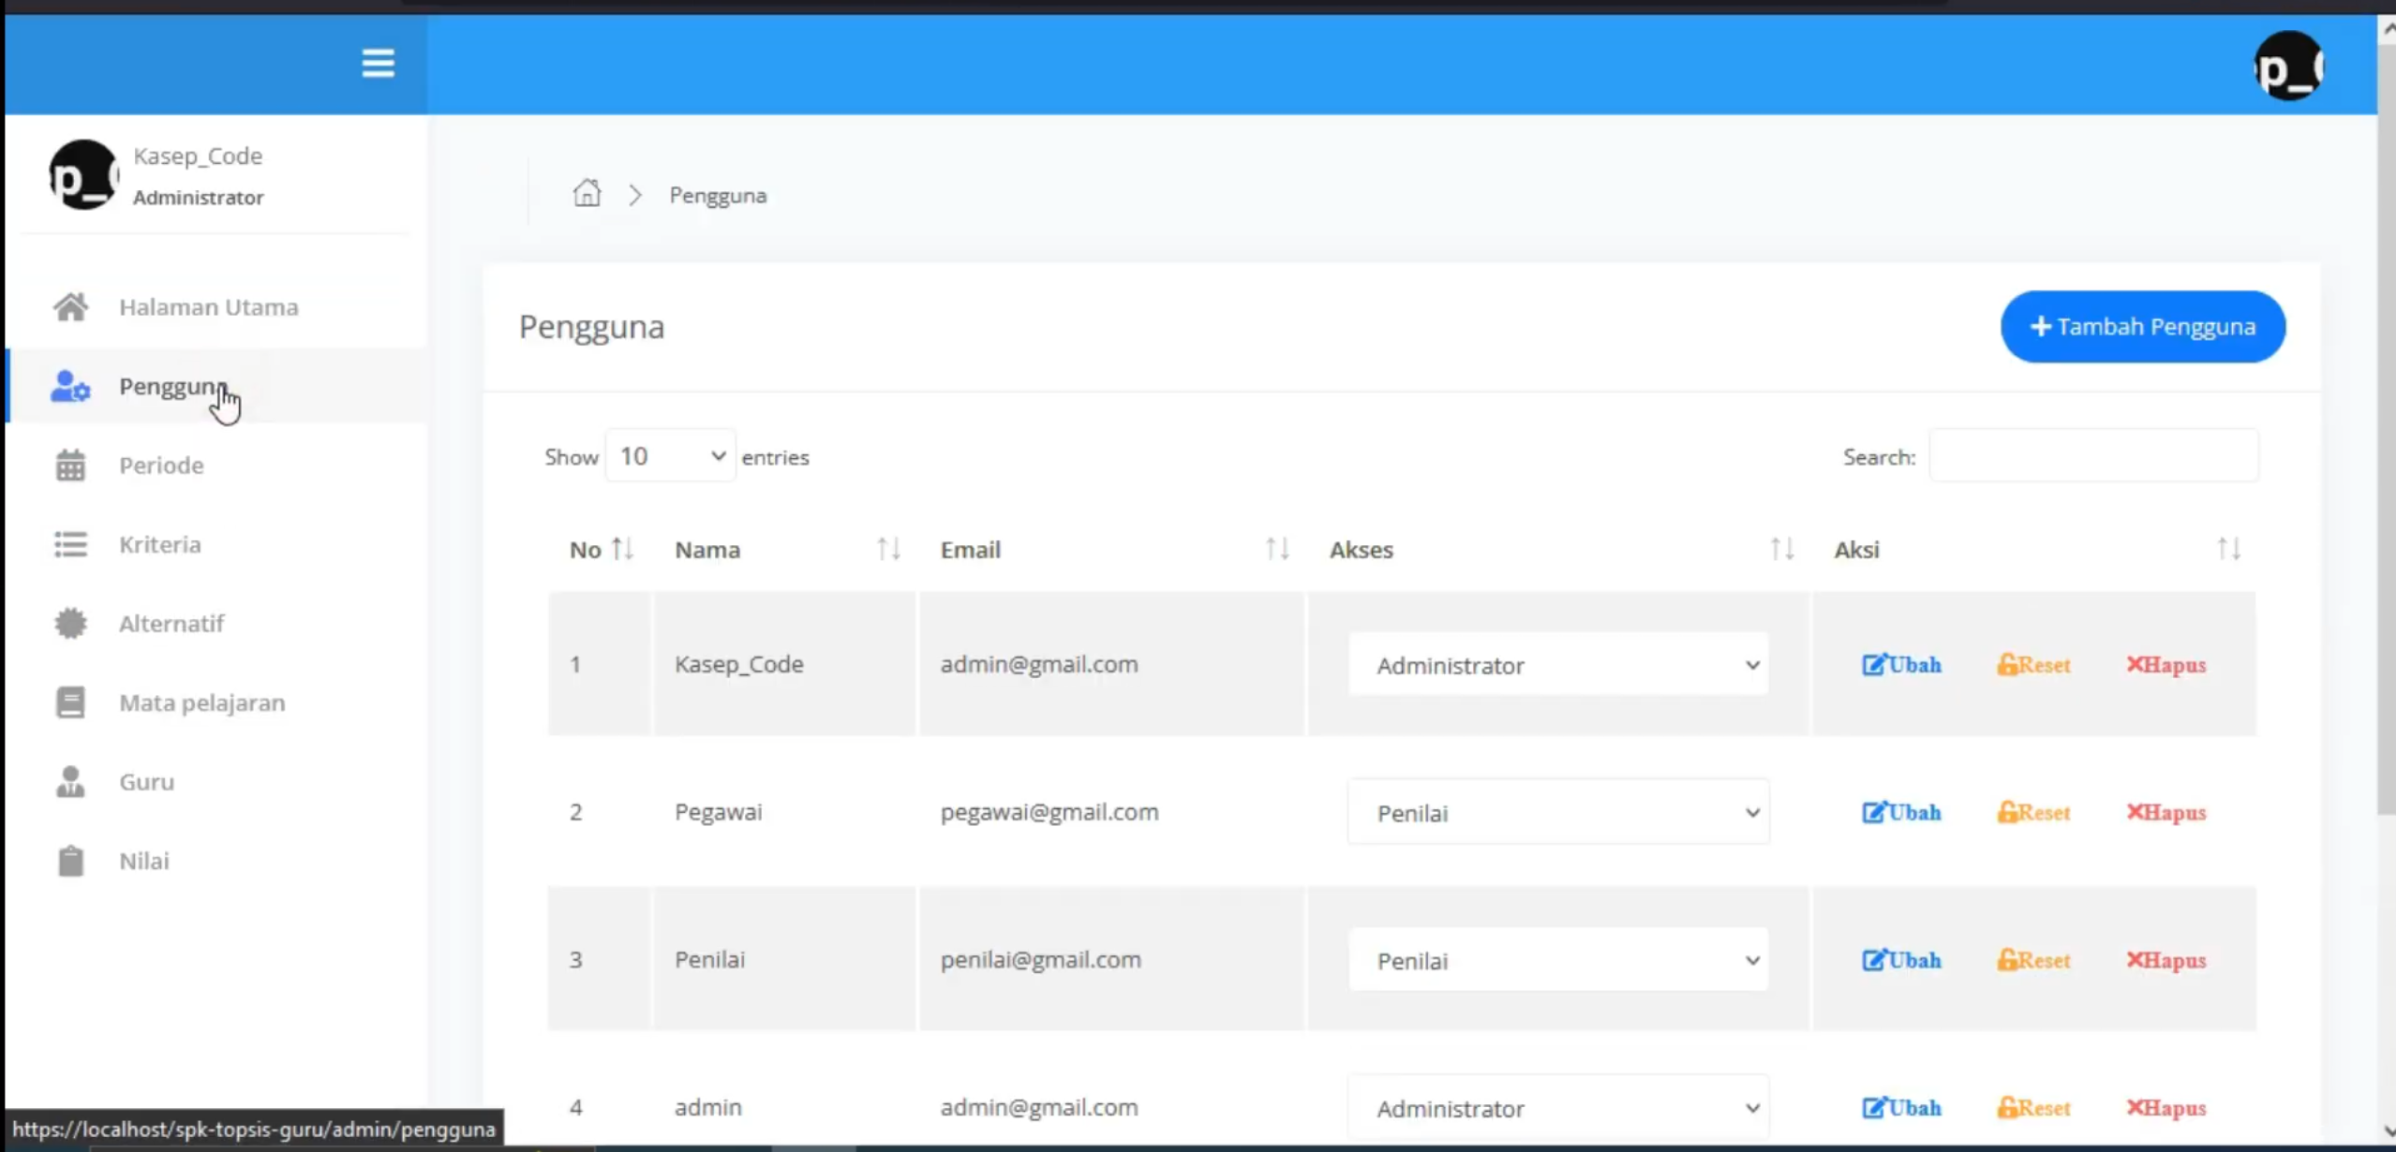Click Reset for Kasep_Code row
The image size is (2396, 1152).
click(x=2033, y=665)
